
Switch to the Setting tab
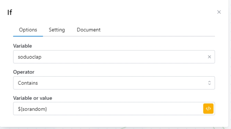[57, 30]
